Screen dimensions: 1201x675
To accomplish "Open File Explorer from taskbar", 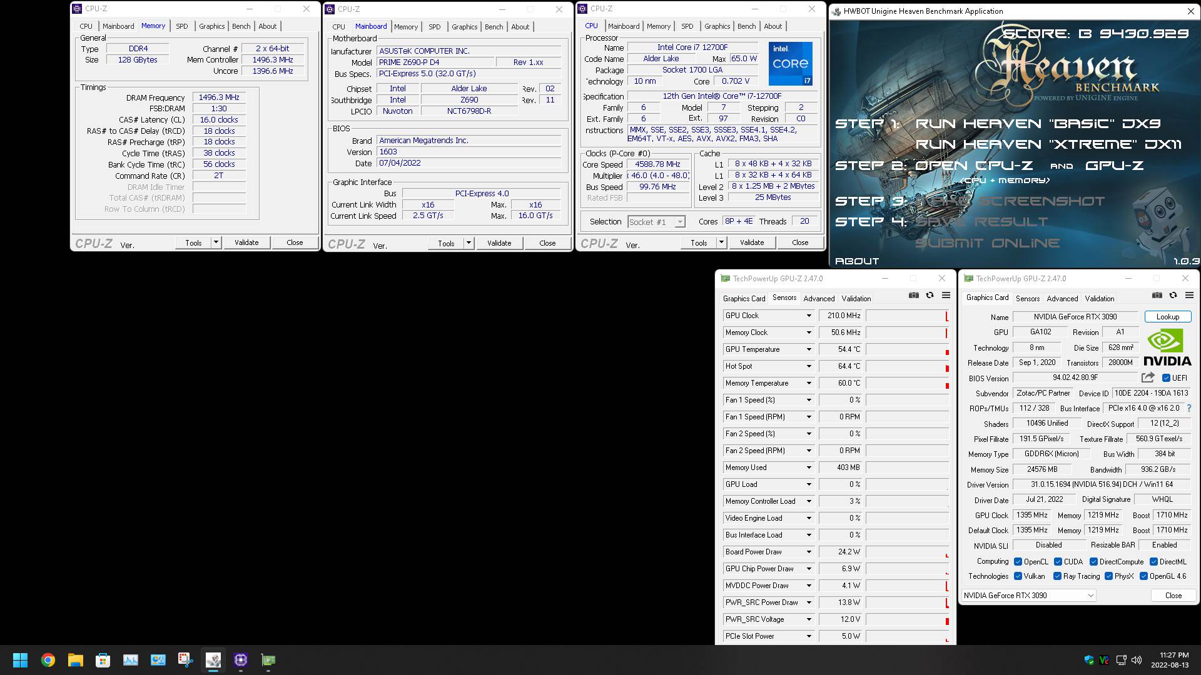I will coord(76,660).
